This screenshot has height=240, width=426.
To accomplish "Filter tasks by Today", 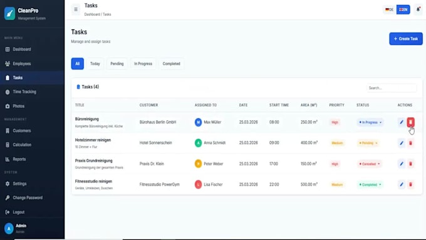I will [x=95, y=63].
